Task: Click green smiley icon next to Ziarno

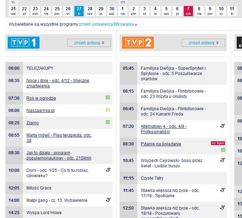Action: click(108, 122)
